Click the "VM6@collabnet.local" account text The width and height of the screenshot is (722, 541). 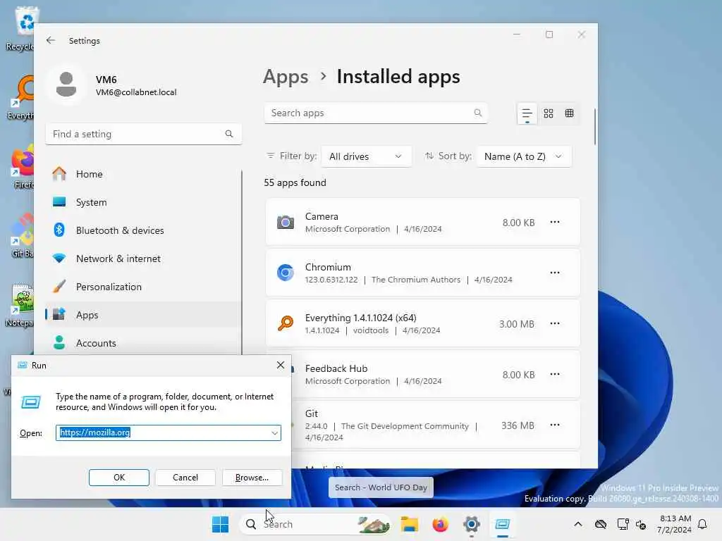click(x=136, y=92)
